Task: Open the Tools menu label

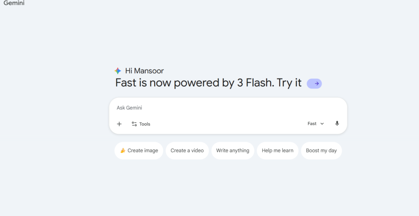Action: pos(145,124)
